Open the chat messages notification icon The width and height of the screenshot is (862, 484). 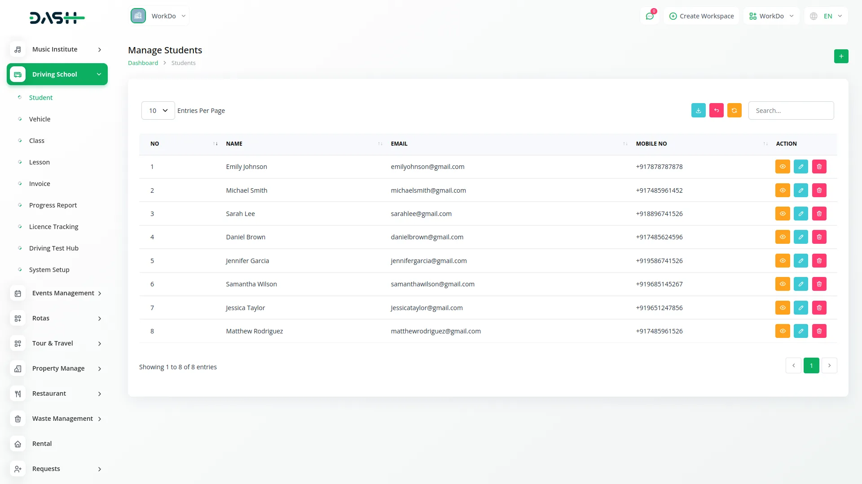(x=650, y=16)
